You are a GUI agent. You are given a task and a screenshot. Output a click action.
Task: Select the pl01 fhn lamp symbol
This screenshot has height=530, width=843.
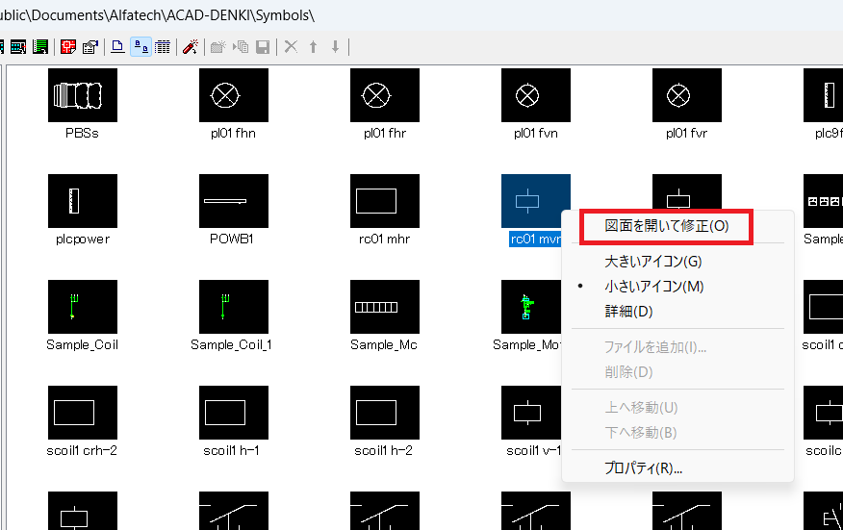pyautogui.click(x=233, y=95)
